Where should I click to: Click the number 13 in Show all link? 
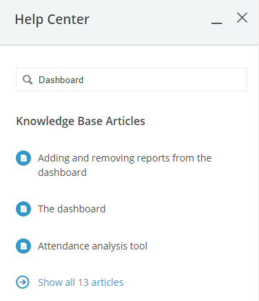tap(83, 282)
